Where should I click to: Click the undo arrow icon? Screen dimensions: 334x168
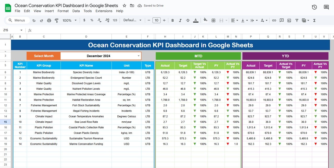coord(34,20)
